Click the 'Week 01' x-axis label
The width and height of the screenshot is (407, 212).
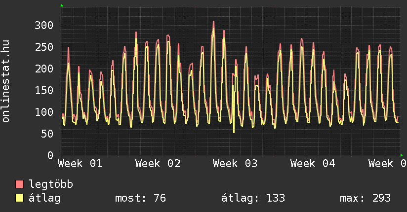[x=80, y=163]
